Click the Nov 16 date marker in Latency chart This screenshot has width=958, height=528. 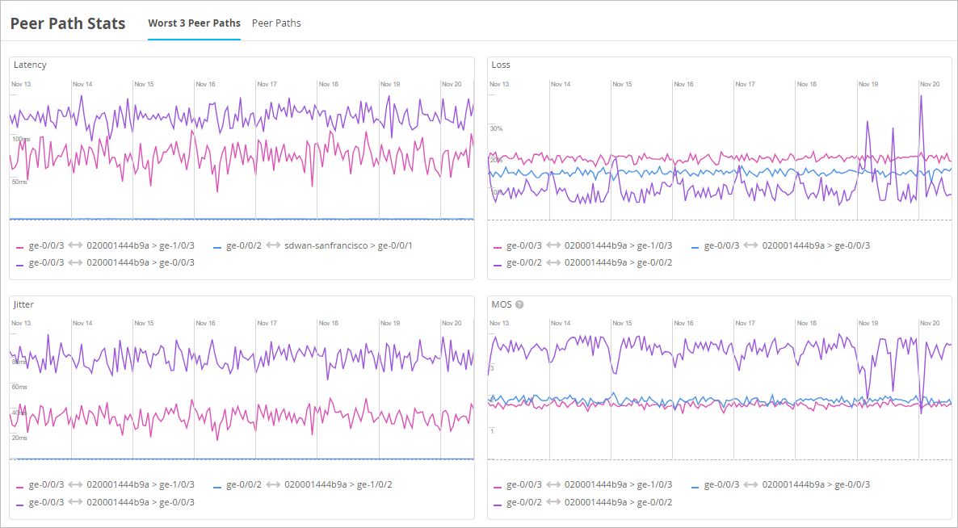[x=206, y=84]
